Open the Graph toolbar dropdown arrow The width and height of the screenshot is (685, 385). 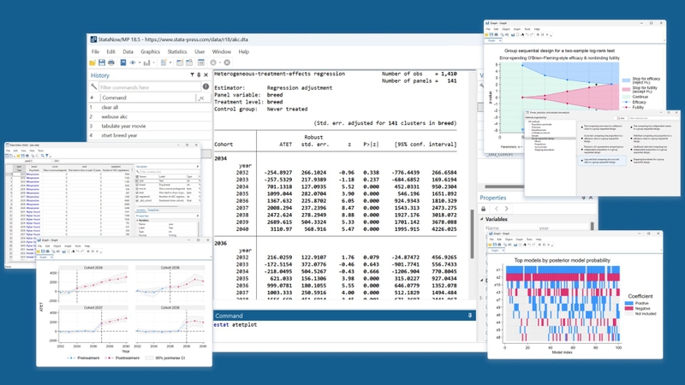(154, 62)
